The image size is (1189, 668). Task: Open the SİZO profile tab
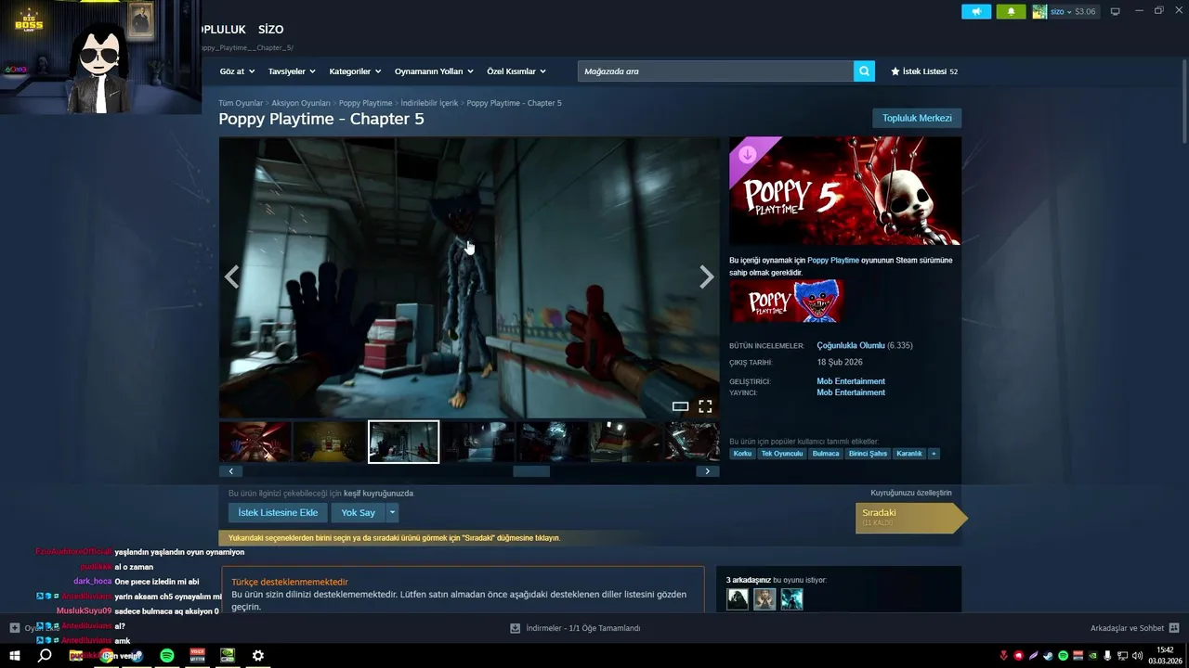(270, 30)
